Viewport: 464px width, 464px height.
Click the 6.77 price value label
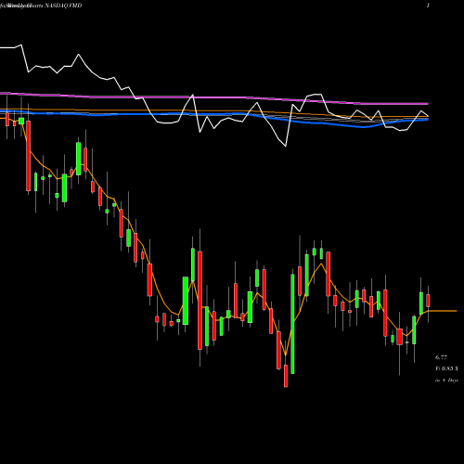coord(441,357)
